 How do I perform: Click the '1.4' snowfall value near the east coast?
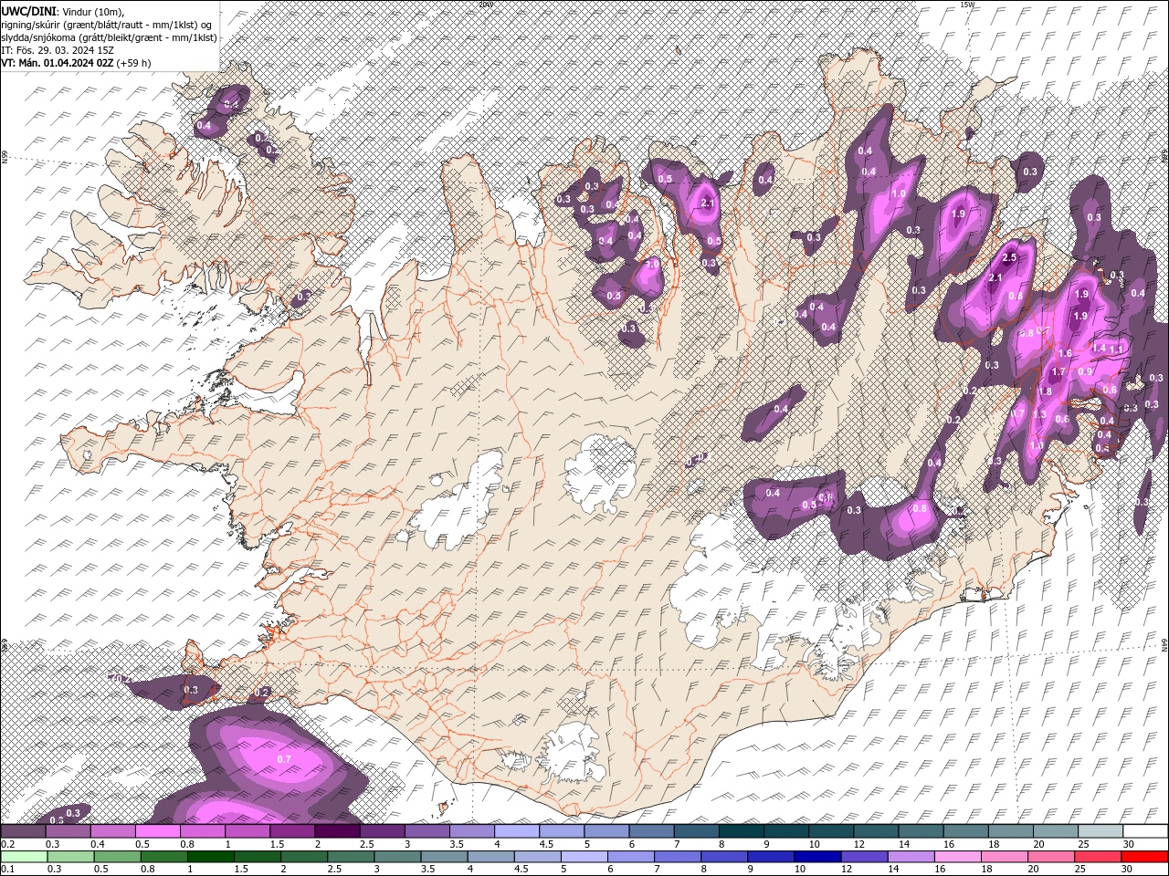(x=1099, y=348)
